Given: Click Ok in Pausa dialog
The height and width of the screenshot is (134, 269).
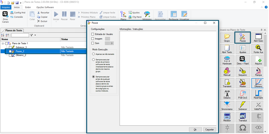Looking at the screenshot, I should pyautogui.click(x=195, y=129).
